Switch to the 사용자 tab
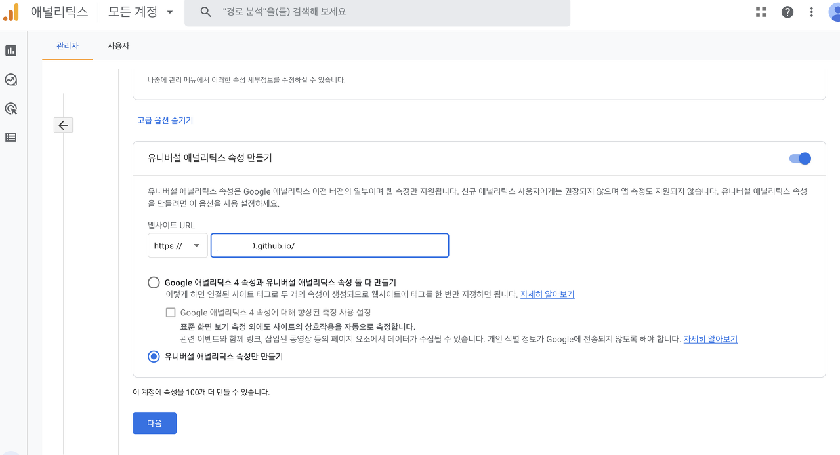The height and width of the screenshot is (455, 840). click(x=118, y=46)
